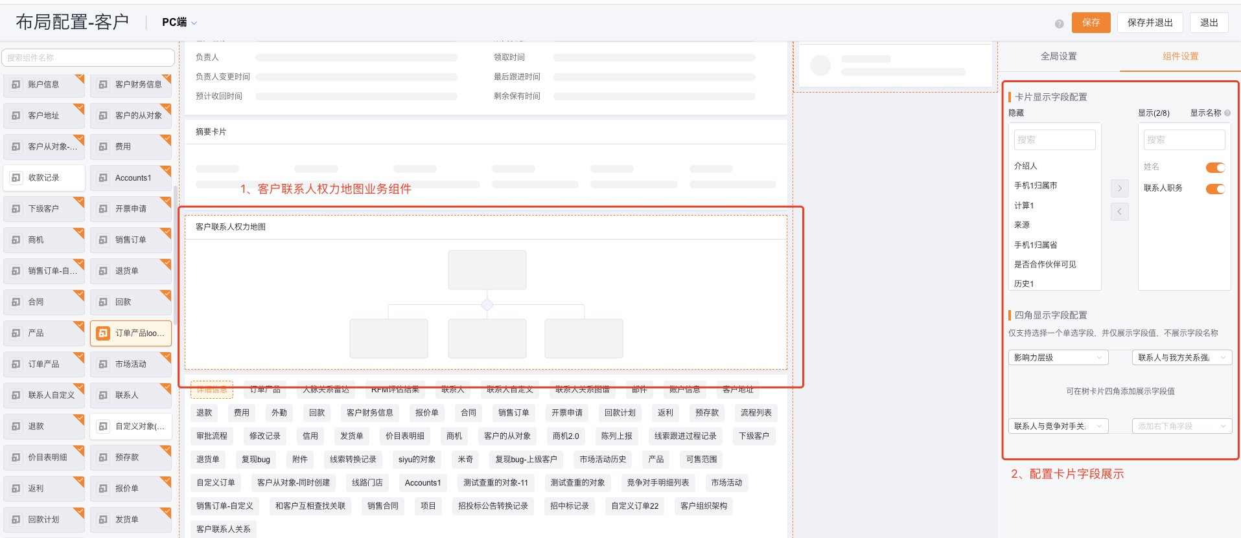Open the PC端 device dropdown
Image resolution: width=1241 pixels, height=538 pixels.
(x=180, y=23)
